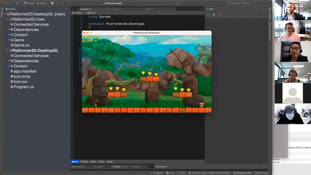Expand Dependencies under Platformer2D.DesktopGL project
This screenshot has width=311, height=175.
(x=9, y=61)
